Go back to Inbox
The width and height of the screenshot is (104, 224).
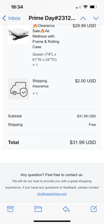(12, 18)
